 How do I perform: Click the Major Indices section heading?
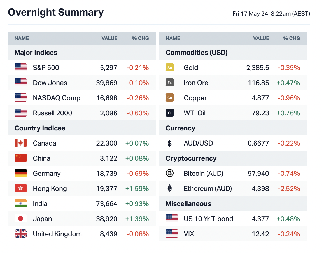36,53
